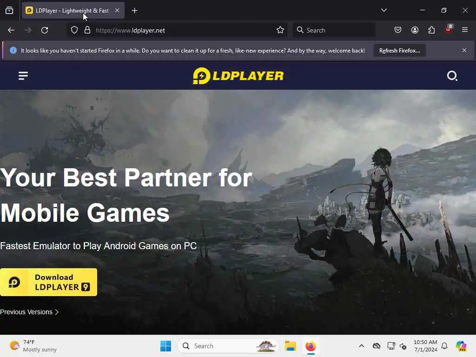
Task: Click the 'Your Best Partner for' headline
Action: 126,178
